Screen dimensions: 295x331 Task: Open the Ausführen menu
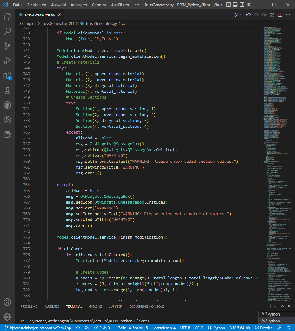(x=120, y=5)
